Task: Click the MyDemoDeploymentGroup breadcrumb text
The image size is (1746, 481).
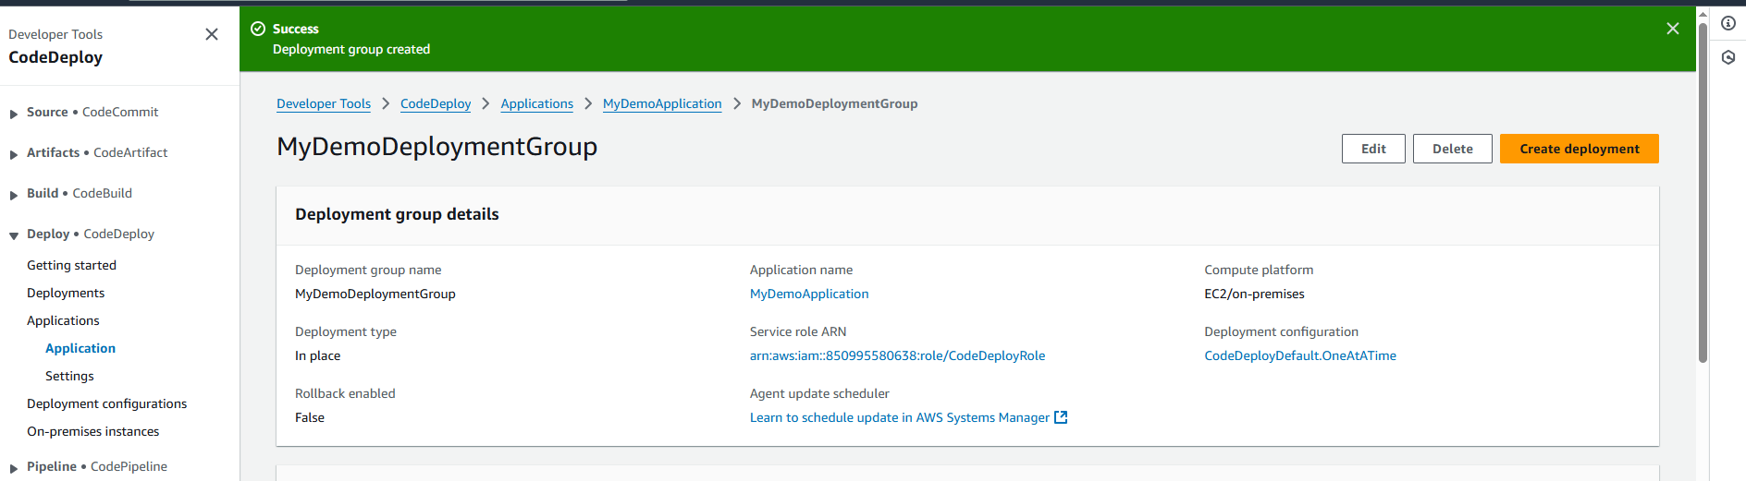Action: coord(834,103)
